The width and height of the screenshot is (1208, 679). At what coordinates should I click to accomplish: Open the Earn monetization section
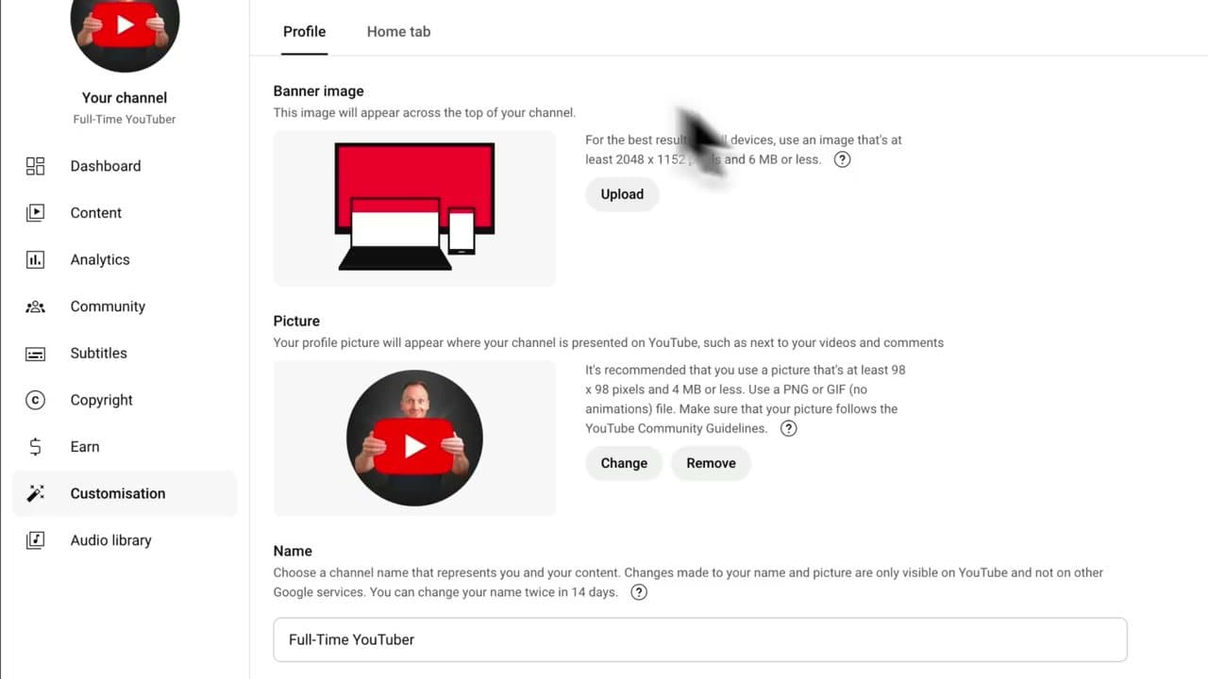point(84,446)
